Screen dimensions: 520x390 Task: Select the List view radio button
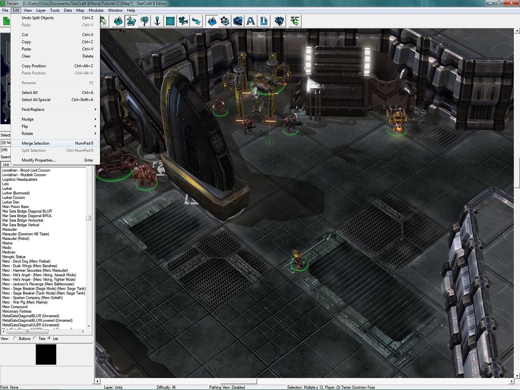49,338
